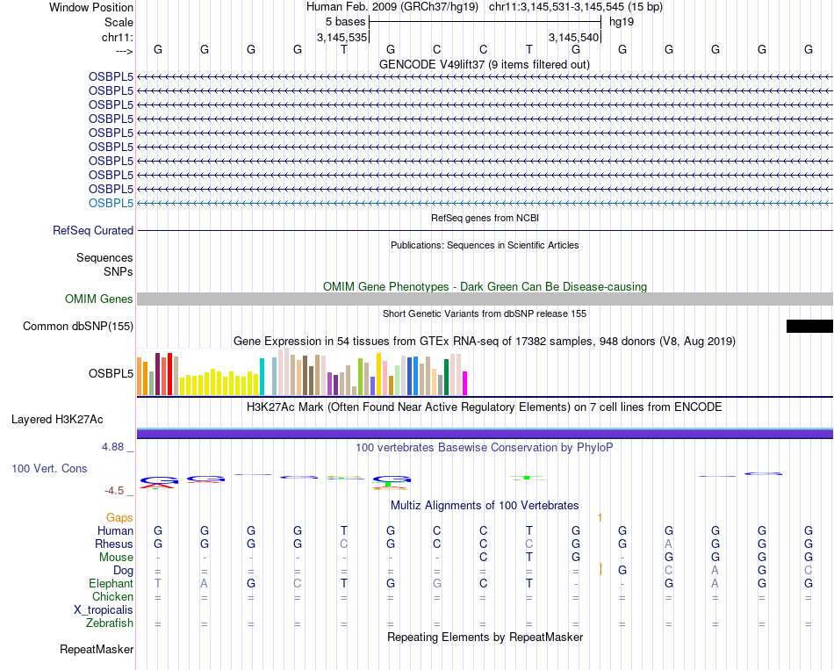This screenshot has width=834, height=670.
Task: Click the RepeatMasker track label
Action: point(97,649)
